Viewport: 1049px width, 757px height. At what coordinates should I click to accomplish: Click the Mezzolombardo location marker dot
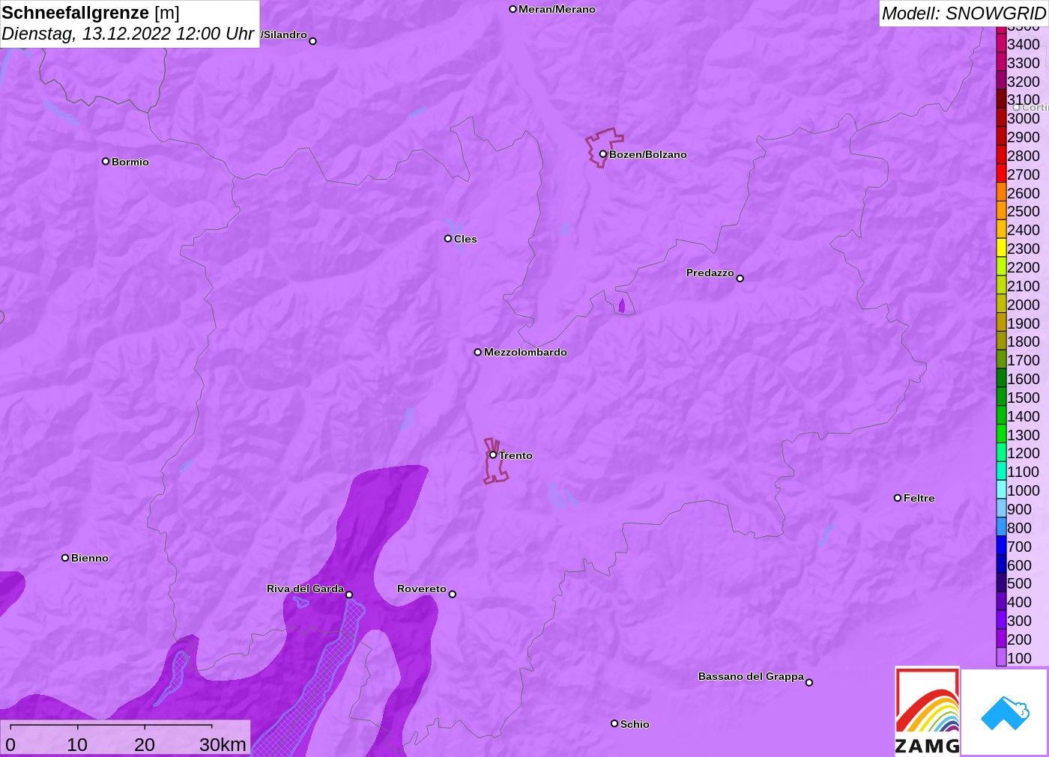(478, 352)
